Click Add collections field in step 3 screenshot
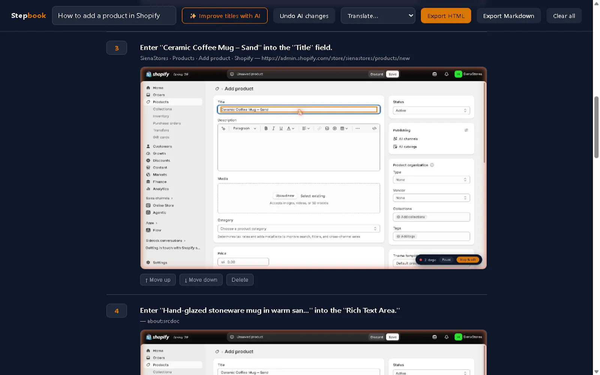This screenshot has width=600, height=375. click(x=431, y=217)
